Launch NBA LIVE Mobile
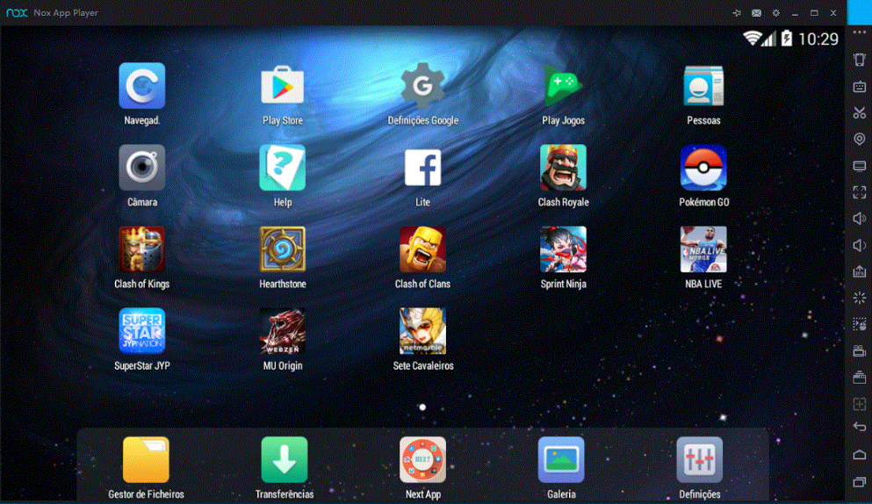 pos(703,249)
